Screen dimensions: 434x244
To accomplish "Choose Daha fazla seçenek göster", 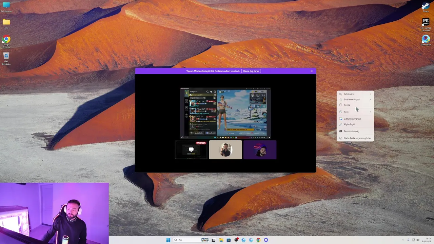I will pos(355,138).
